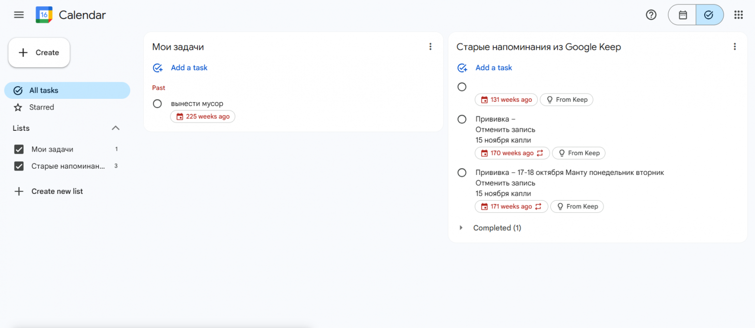Add a task in Мои задачи

[x=189, y=68]
